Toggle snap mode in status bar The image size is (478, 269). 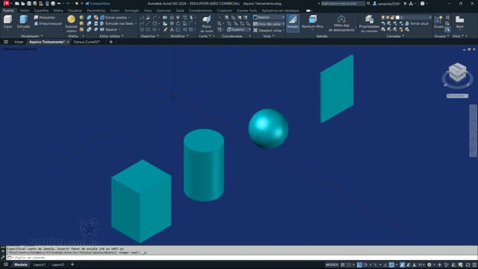click(x=349, y=265)
